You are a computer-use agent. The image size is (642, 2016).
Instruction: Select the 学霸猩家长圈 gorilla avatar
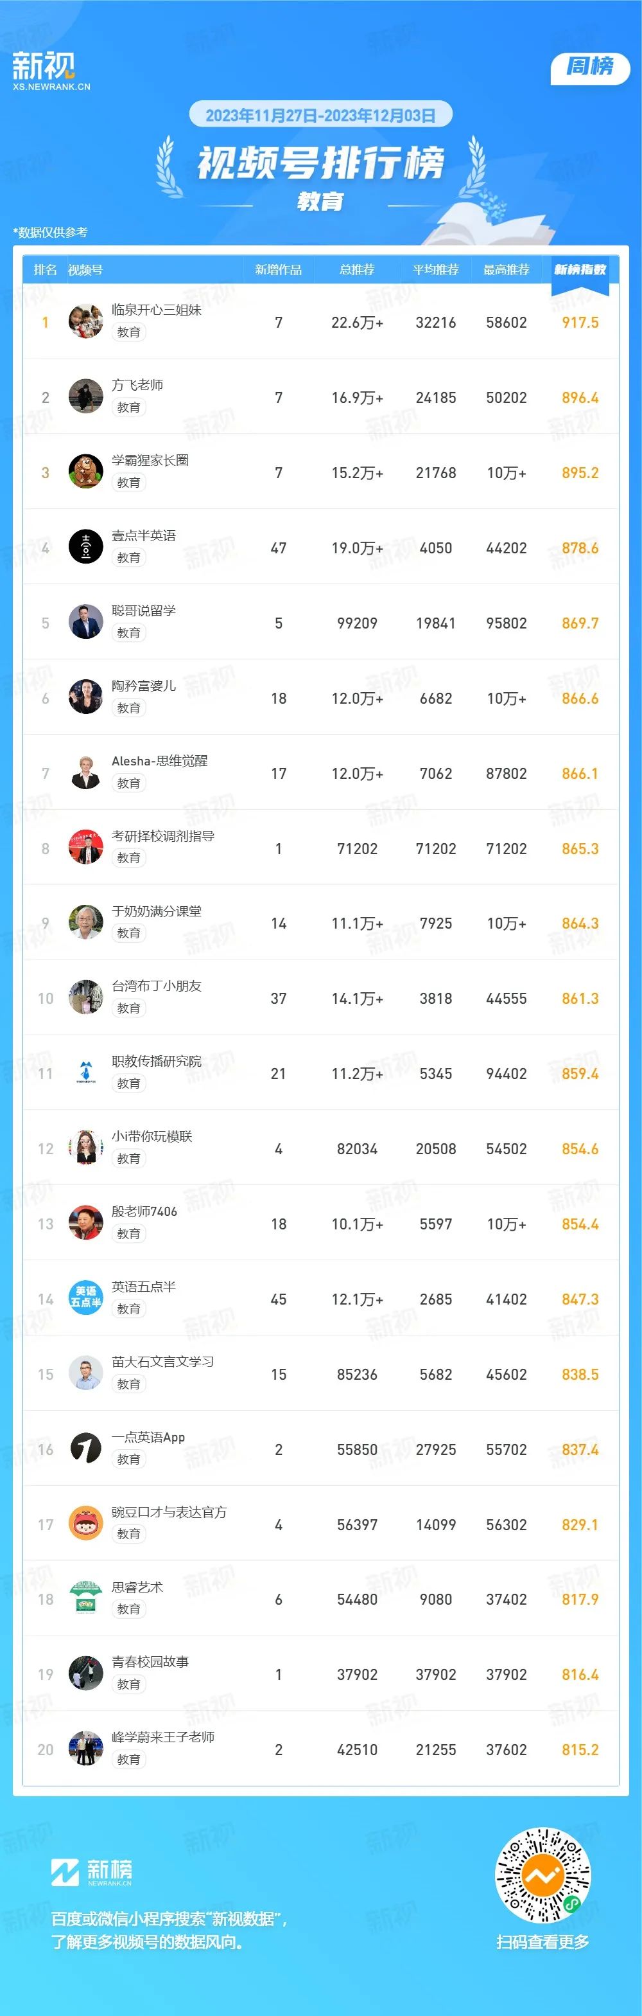pyautogui.click(x=86, y=472)
